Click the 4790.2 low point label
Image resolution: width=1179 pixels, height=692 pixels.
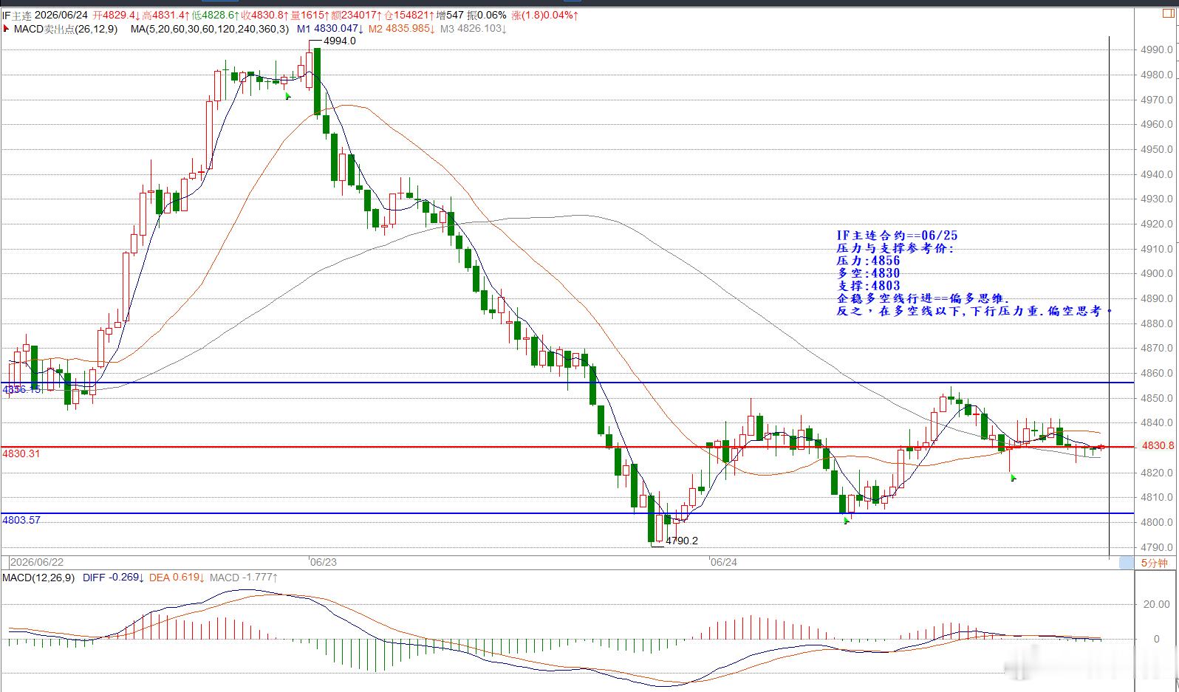[682, 541]
